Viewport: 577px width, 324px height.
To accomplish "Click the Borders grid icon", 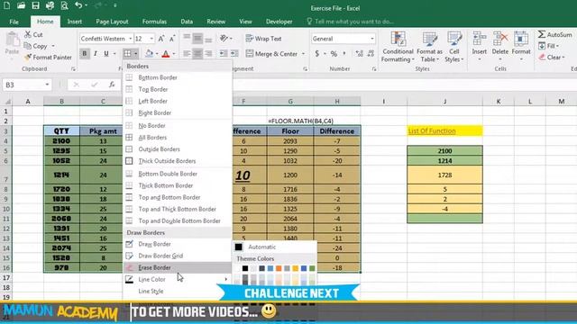I will click(x=127, y=54).
